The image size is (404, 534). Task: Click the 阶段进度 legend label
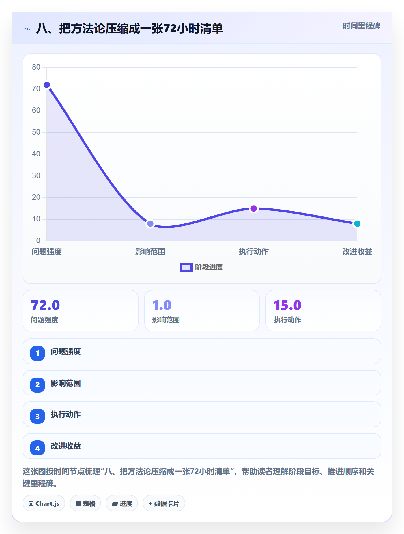pyautogui.click(x=209, y=267)
